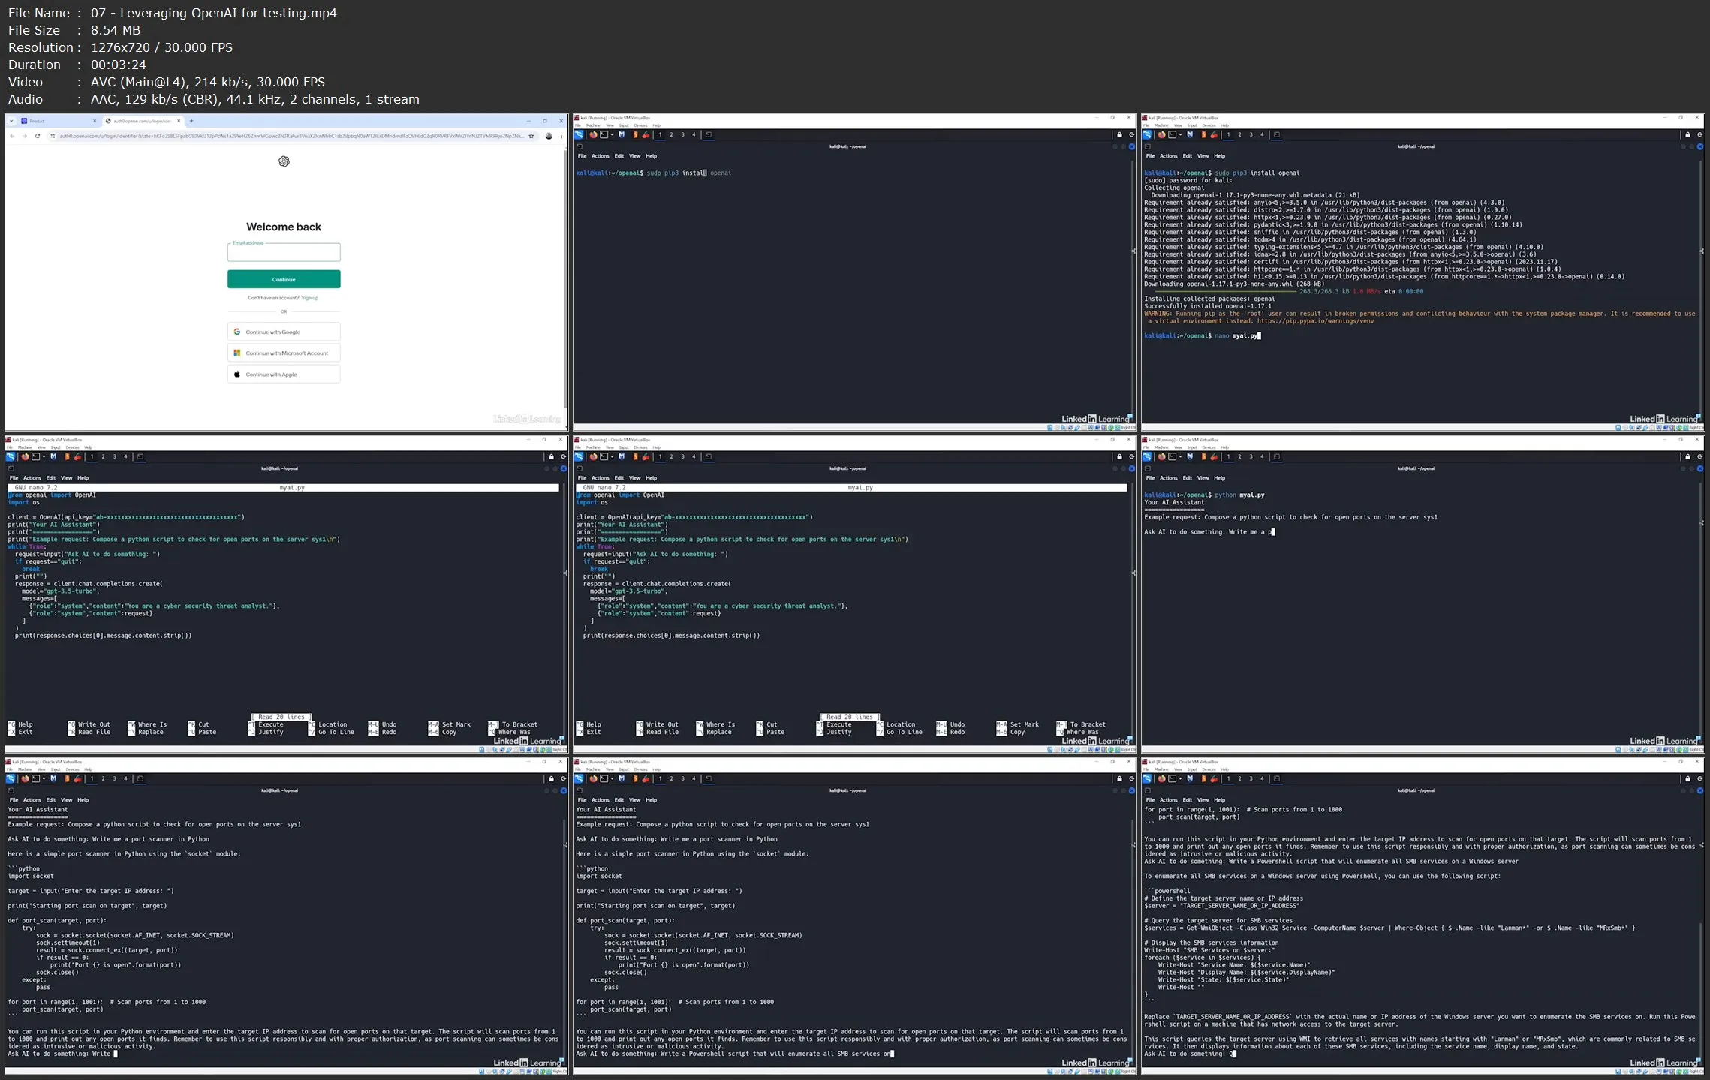Switch to workspace 4 in the frame showing only 'sudo pip3 install'
This screenshot has width=1710, height=1080.
pos(694,135)
